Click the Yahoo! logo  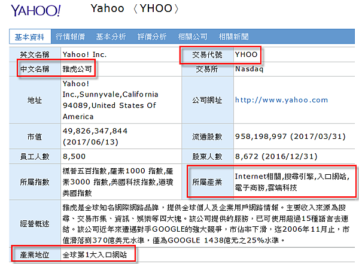pos(36,11)
